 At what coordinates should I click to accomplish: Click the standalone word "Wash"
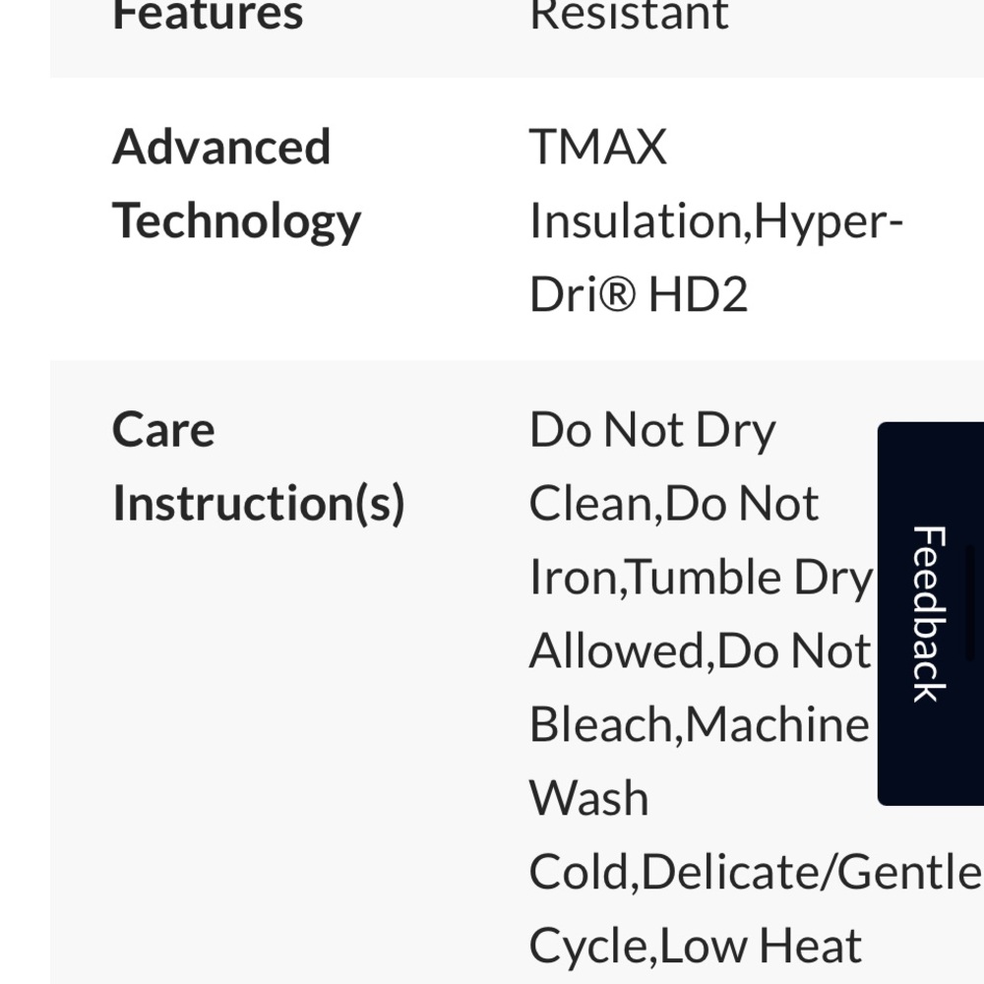(588, 798)
